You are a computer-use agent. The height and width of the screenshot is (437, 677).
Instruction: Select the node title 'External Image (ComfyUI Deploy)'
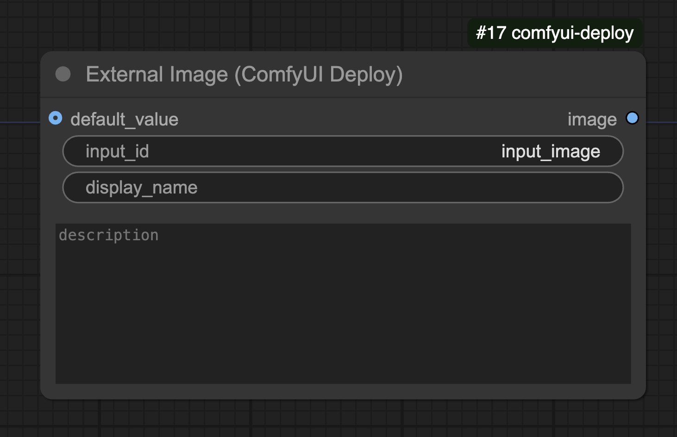click(x=244, y=74)
